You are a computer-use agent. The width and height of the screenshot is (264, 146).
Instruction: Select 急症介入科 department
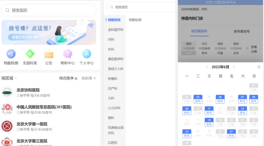coord(116,69)
